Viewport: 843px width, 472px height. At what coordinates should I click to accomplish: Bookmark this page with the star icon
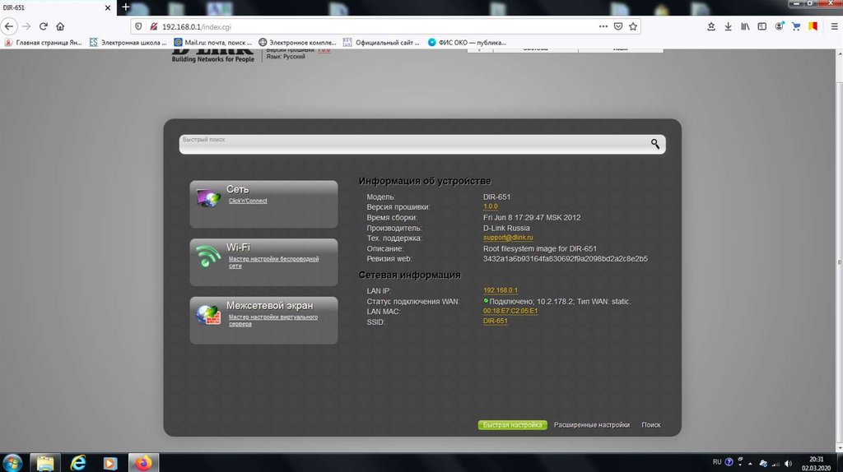coord(633,26)
